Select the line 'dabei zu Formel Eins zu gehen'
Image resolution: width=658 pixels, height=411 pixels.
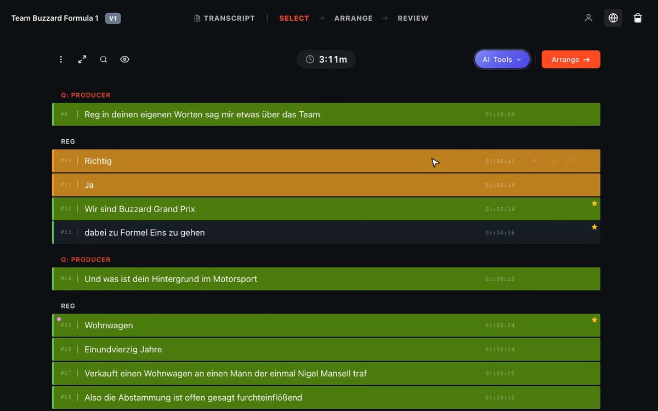(x=326, y=232)
